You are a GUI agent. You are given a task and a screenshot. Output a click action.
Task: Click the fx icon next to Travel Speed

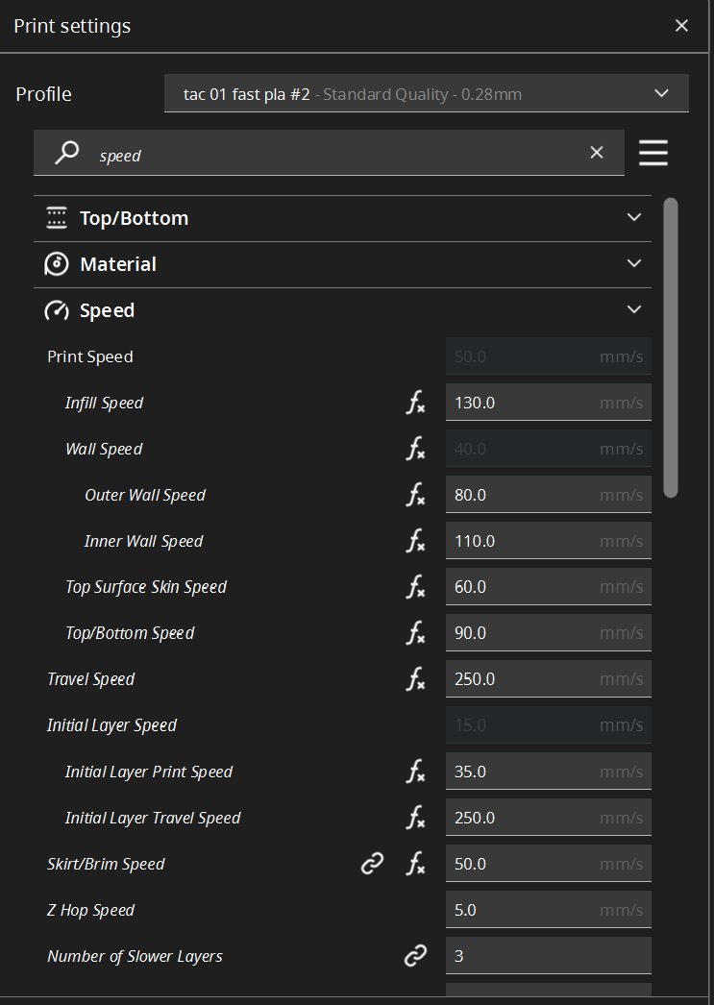pyautogui.click(x=415, y=678)
